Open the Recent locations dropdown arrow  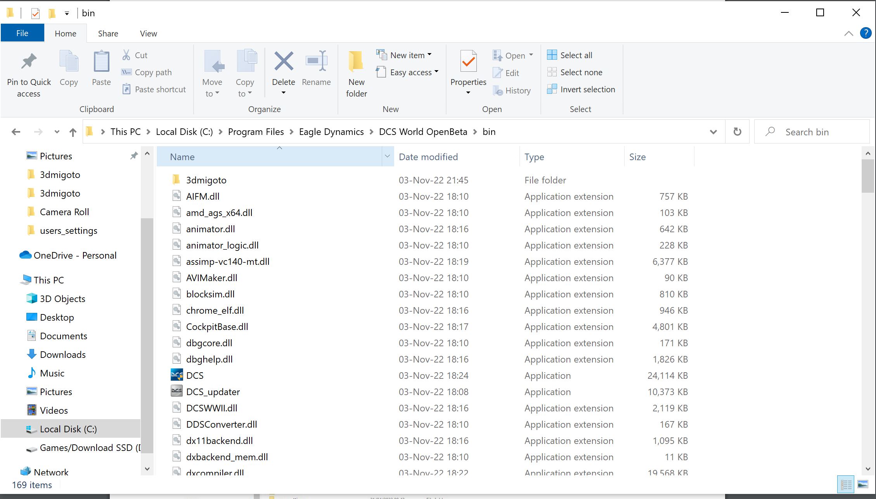(57, 132)
